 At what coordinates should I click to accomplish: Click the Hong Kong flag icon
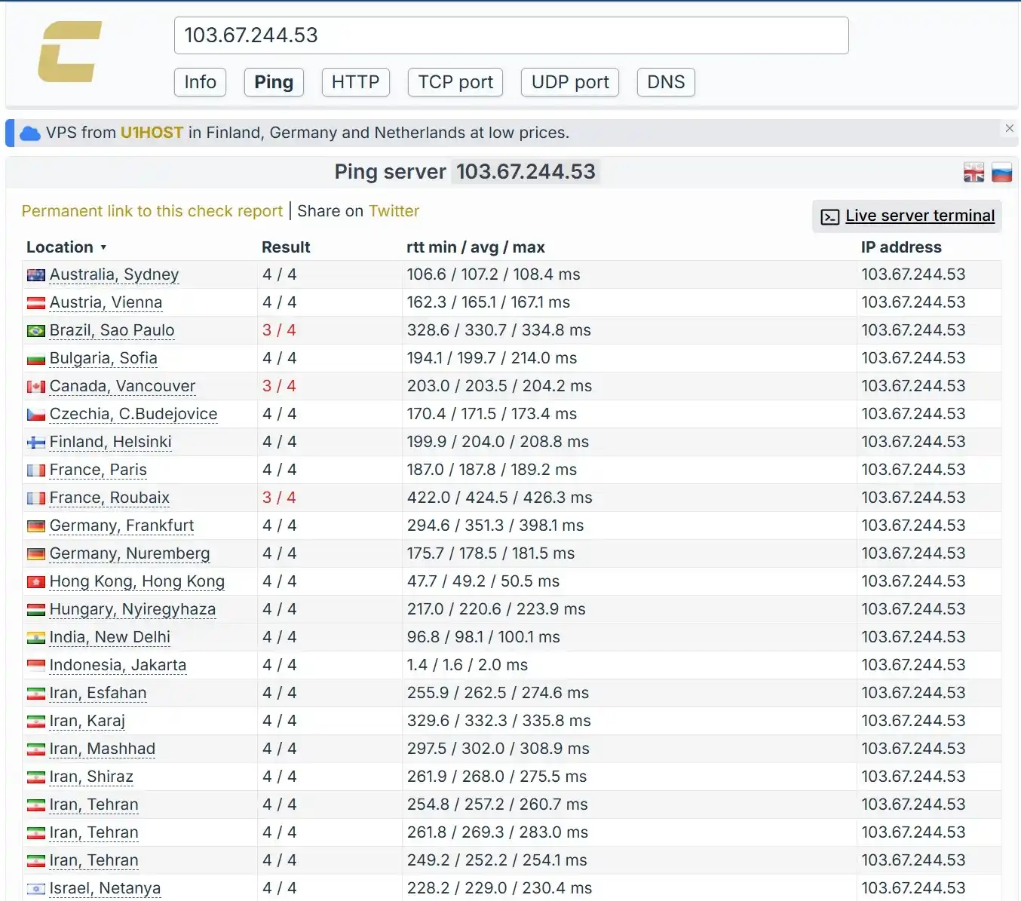coord(36,582)
